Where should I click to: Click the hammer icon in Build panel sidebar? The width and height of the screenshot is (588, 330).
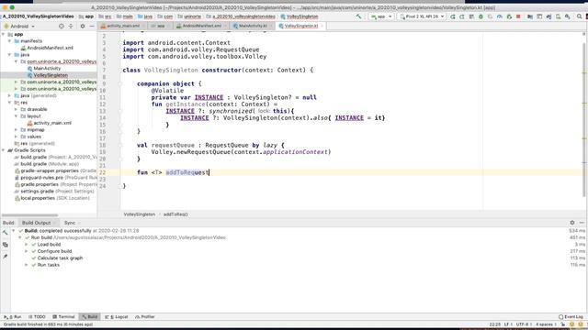(6, 233)
